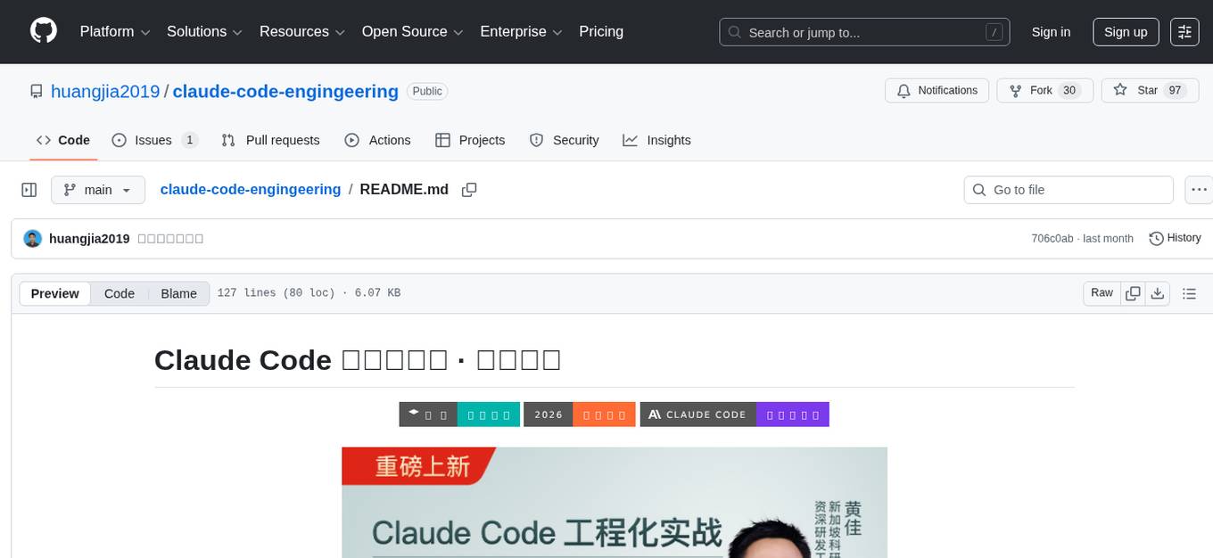Open the command palette in search bar
Image resolution: width=1213 pixels, height=558 pixels.
994,31
